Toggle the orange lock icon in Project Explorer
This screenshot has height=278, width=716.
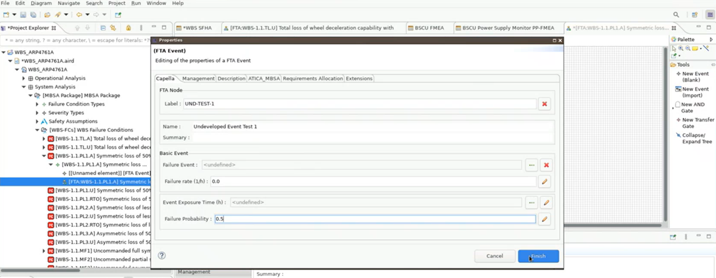(128, 28)
